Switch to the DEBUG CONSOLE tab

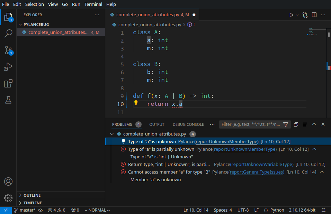[x=188, y=124]
